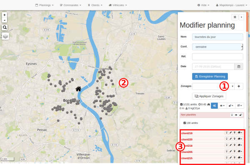The image size is (250, 165).
Task: Click Appliquer Zonages button
Action: point(209,96)
